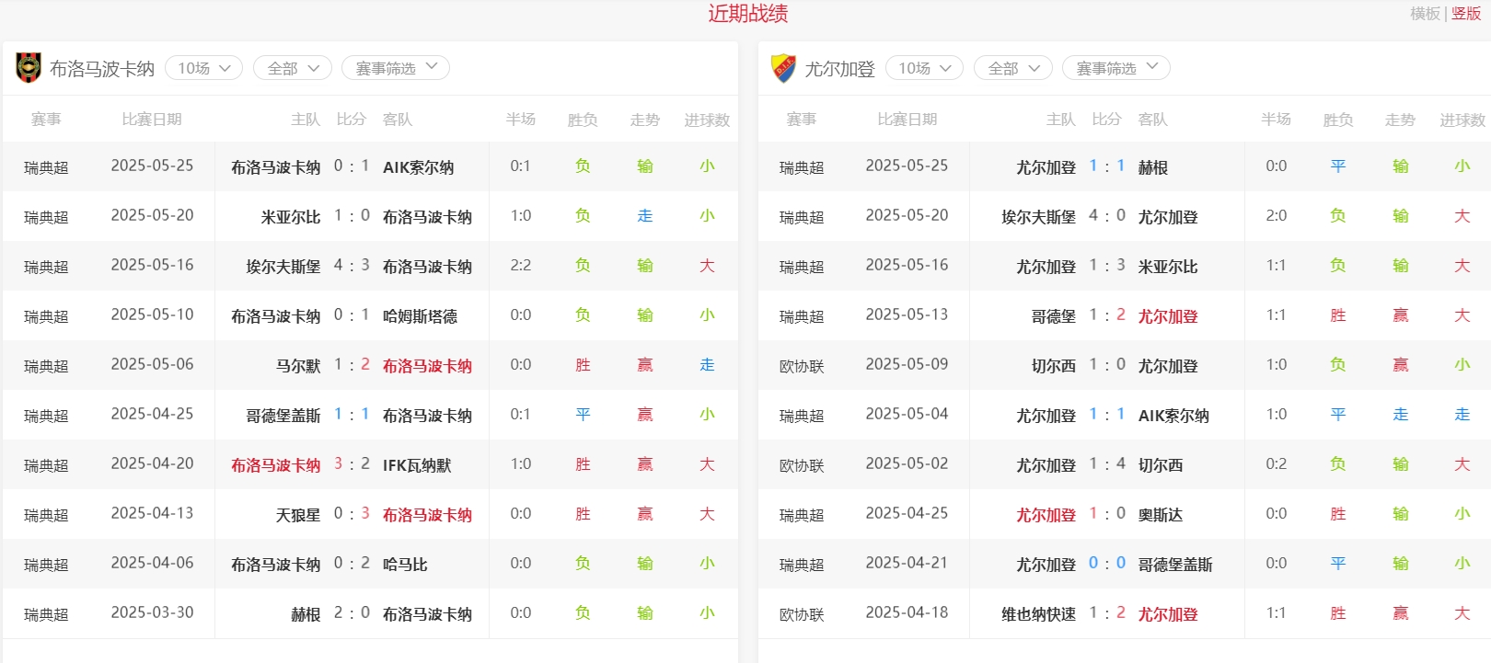Viewport: 1491px width, 663px height.
Task: Open 马尔默 team from 2025-05-06 match
Action: click(x=298, y=366)
